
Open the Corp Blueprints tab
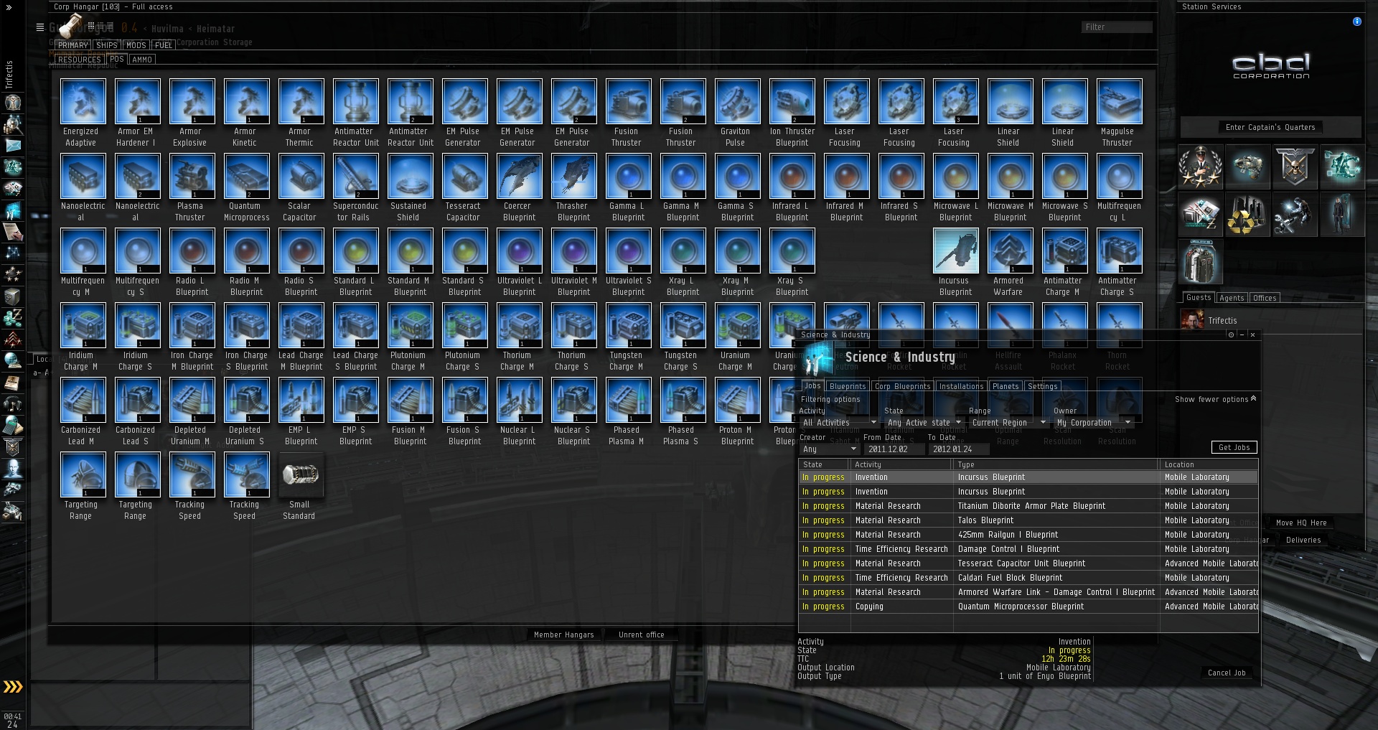click(x=902, y=386)
